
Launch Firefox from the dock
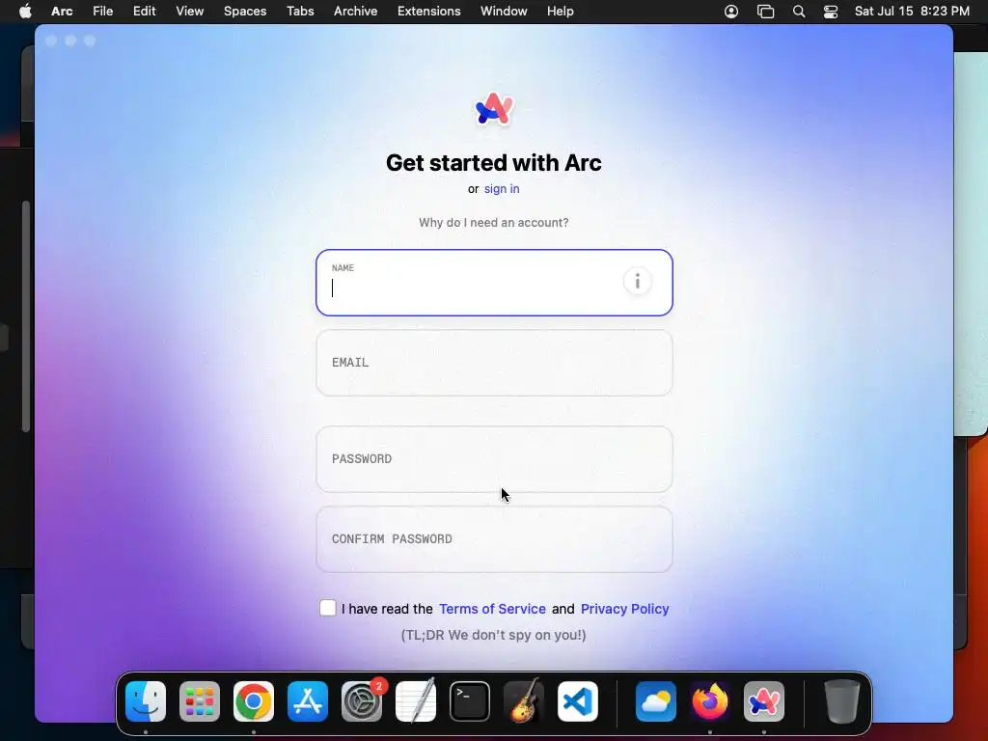(x=710, y=701)
